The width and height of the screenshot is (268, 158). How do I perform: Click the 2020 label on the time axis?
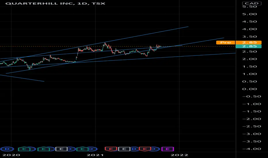click(11, 155)
